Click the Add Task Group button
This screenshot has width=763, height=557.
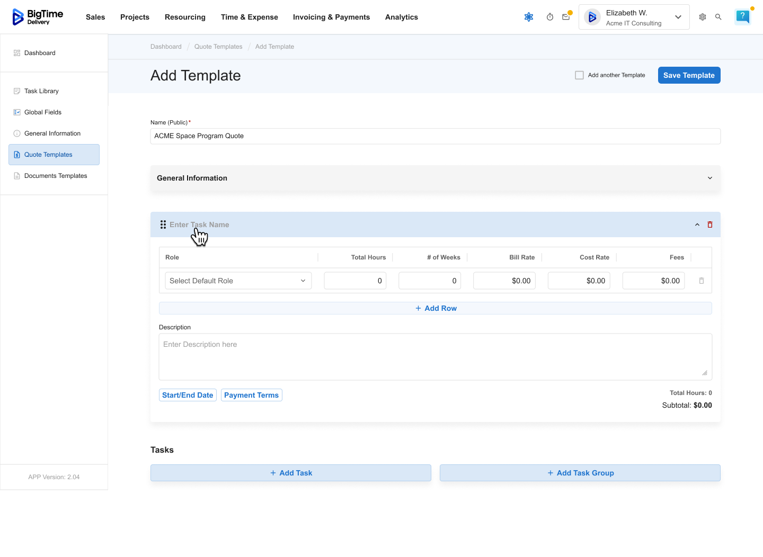580,473
